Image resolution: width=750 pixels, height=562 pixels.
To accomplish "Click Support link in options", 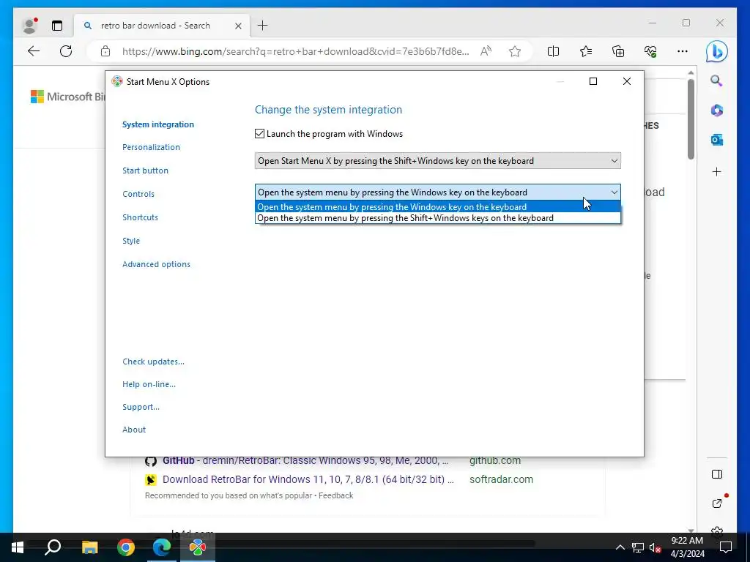I will [x=141, y=407].
